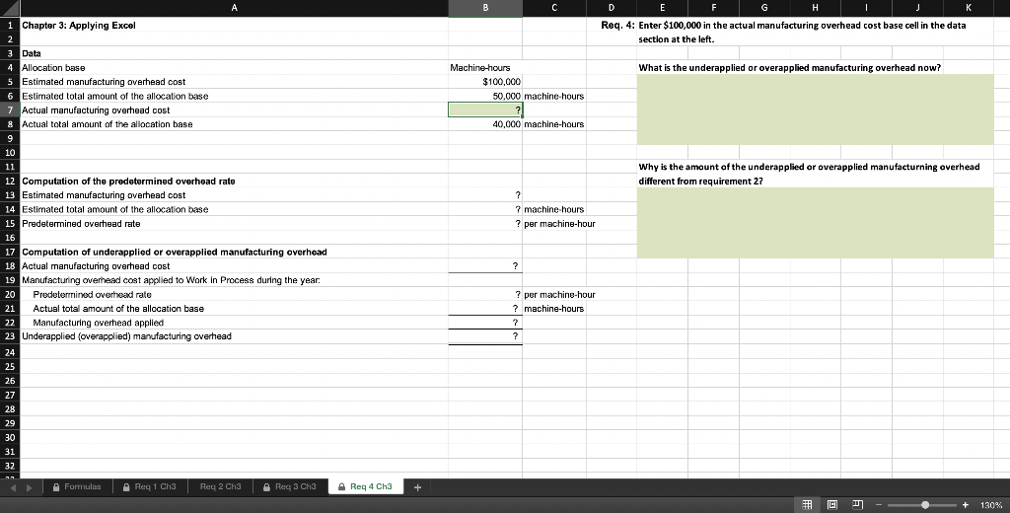This screenshot has width=1010, height=513.
Task: Click the 130% zoom level
Action: (x=990, y=505)
